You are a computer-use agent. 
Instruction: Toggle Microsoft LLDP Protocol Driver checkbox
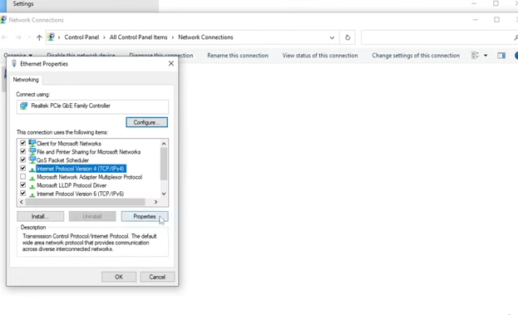pos(22,185)
